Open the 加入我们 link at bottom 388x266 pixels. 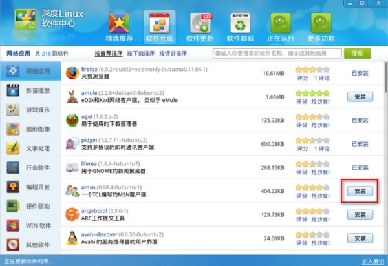pos(372,261)
